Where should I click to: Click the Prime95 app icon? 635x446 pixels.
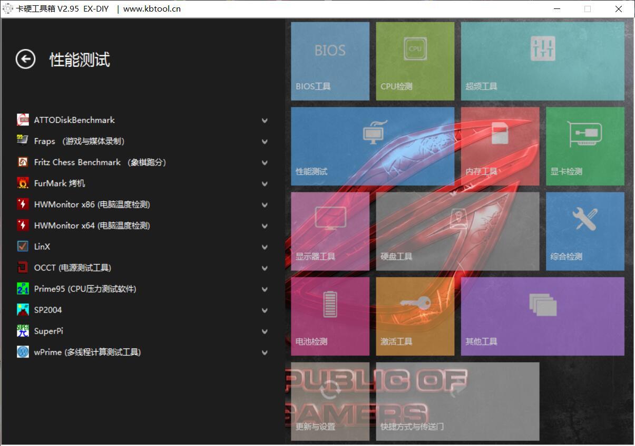pyautogui.click(x=23, y=288)
